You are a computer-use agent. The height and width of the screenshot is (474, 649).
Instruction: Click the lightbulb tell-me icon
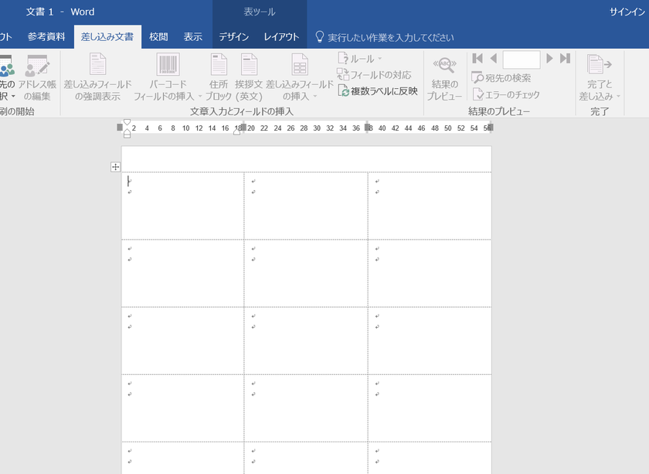(x=320, y=37)
